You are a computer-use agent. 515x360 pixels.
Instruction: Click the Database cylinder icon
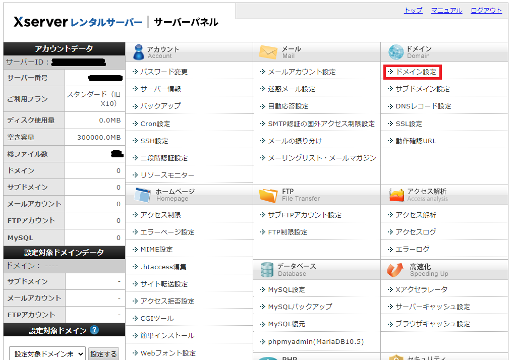pos(267,270)
